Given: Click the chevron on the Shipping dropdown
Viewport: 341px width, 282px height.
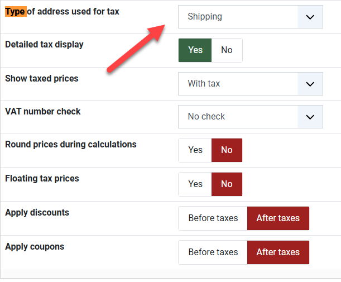Looking at the screenshot, I should (x=310, y=17).
